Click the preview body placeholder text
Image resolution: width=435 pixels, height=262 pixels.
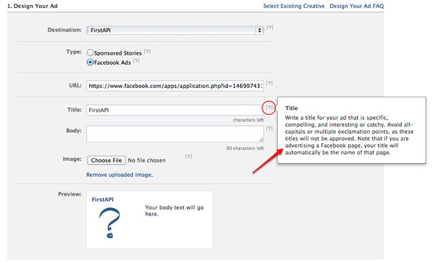click(175, 211)
